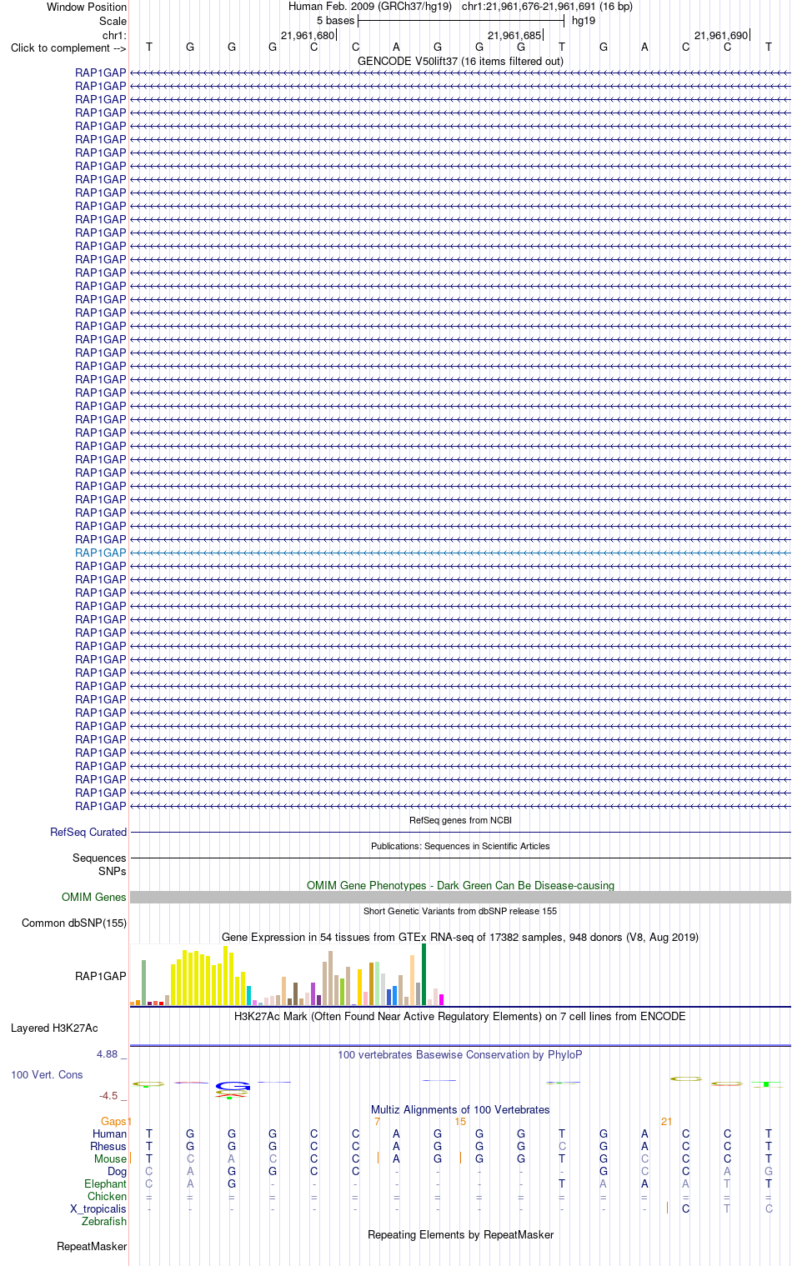This screenshot has height=1266, width=792.
Task: Click the 'Click to complement -->' label
Action: point(68,48)
